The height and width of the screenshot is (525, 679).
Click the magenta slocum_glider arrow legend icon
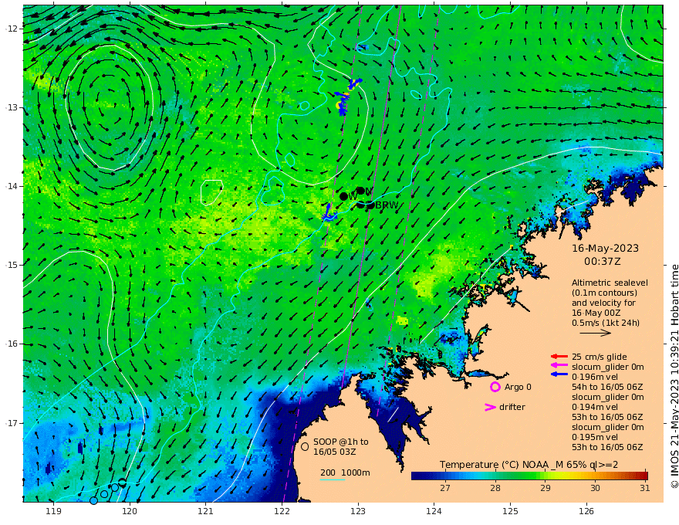click(x=559, y=367)
